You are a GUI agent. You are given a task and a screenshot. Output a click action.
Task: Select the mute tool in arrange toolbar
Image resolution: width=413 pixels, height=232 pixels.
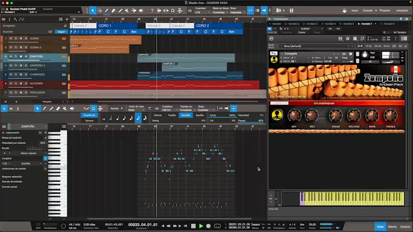(127, 11)
